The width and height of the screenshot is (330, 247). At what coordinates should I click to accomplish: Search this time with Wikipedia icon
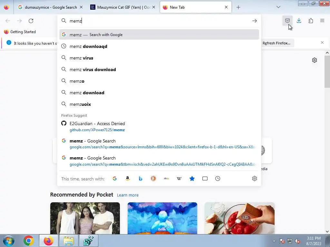point(179,178)
